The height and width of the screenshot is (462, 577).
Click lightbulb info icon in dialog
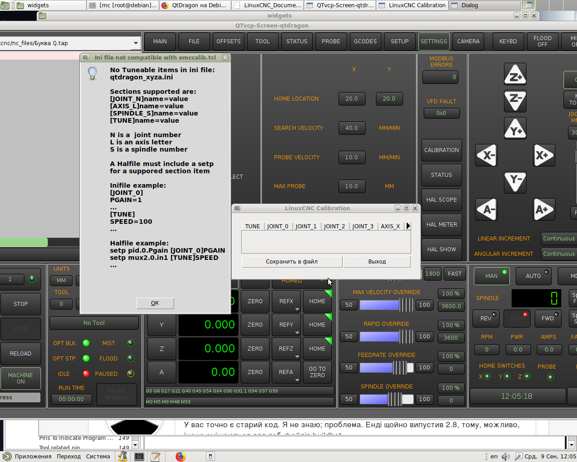[x=92, y=73]
